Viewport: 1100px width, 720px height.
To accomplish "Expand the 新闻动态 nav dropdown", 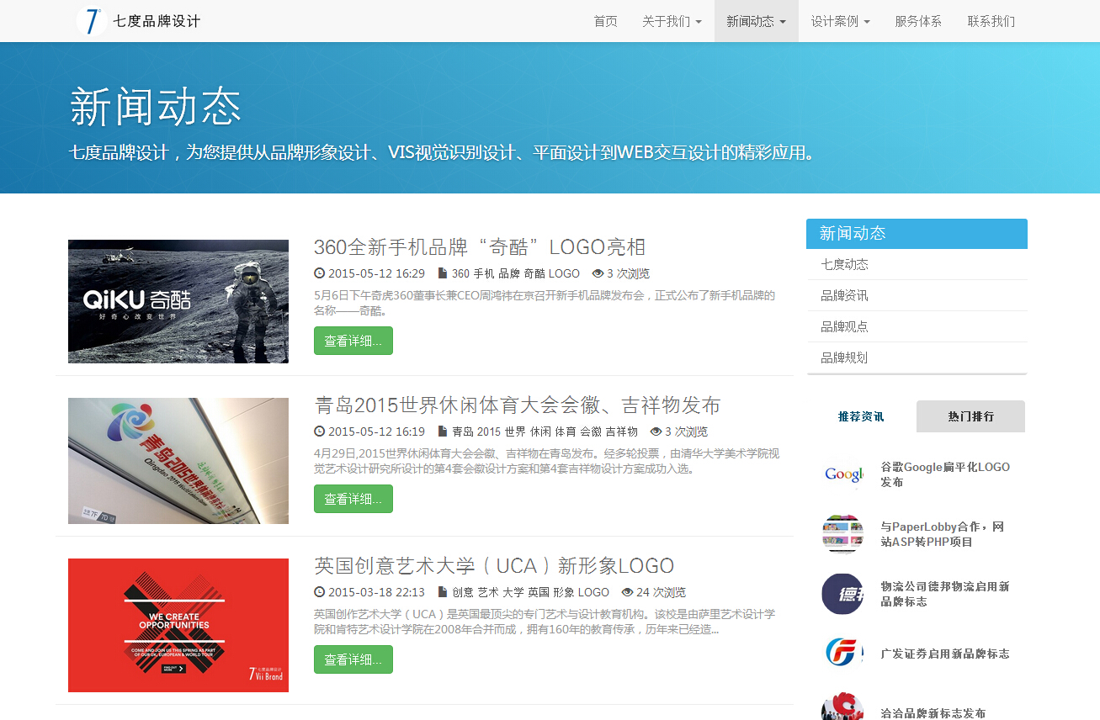I will click(757, 21).
